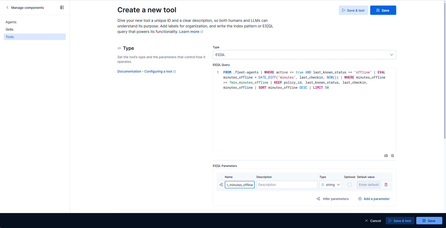
Task: Open Agents in the sidebar
Action: (x=11, y=22)
